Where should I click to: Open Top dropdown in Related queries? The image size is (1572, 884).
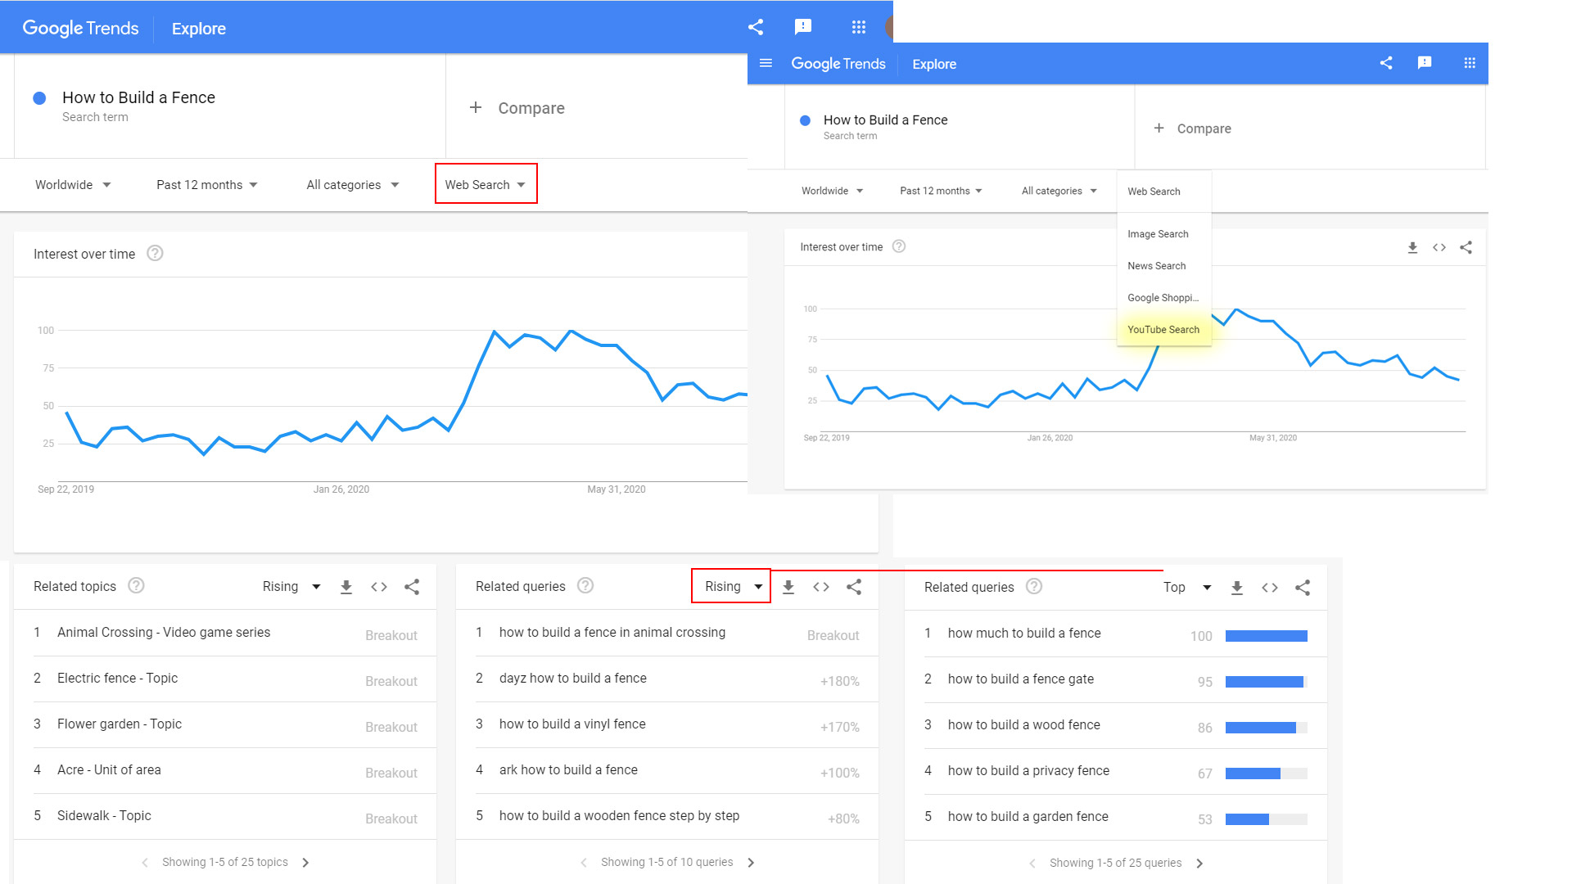click(1187, 588)
